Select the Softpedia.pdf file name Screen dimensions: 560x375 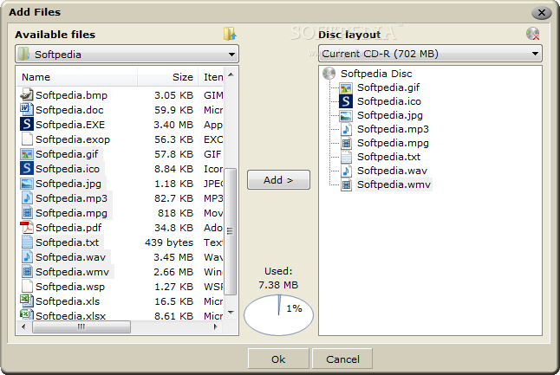68,227
